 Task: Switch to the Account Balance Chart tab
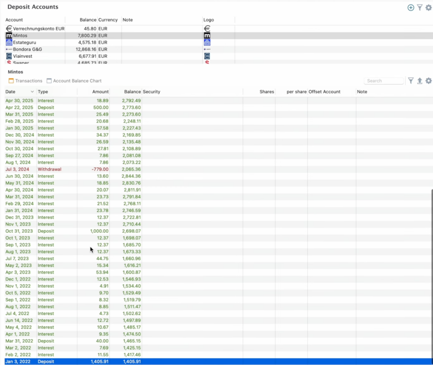pos(74,81)
